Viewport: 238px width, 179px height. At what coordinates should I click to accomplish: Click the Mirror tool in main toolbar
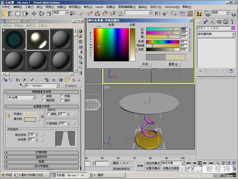[157, 14]
